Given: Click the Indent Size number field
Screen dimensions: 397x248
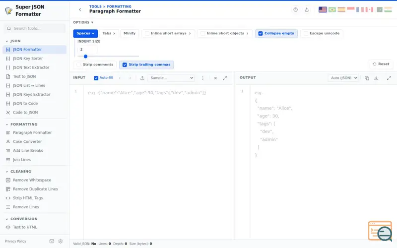Looking at the screenshot, I should [x=87, y=49].
